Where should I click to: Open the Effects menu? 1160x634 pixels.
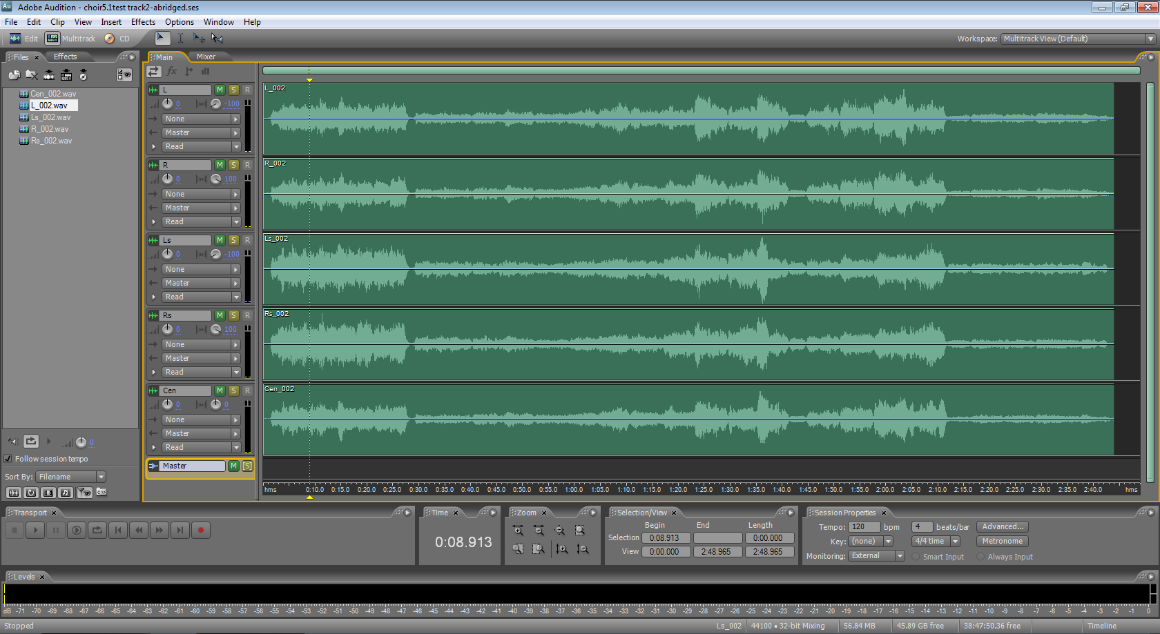[x=143, y=21]
